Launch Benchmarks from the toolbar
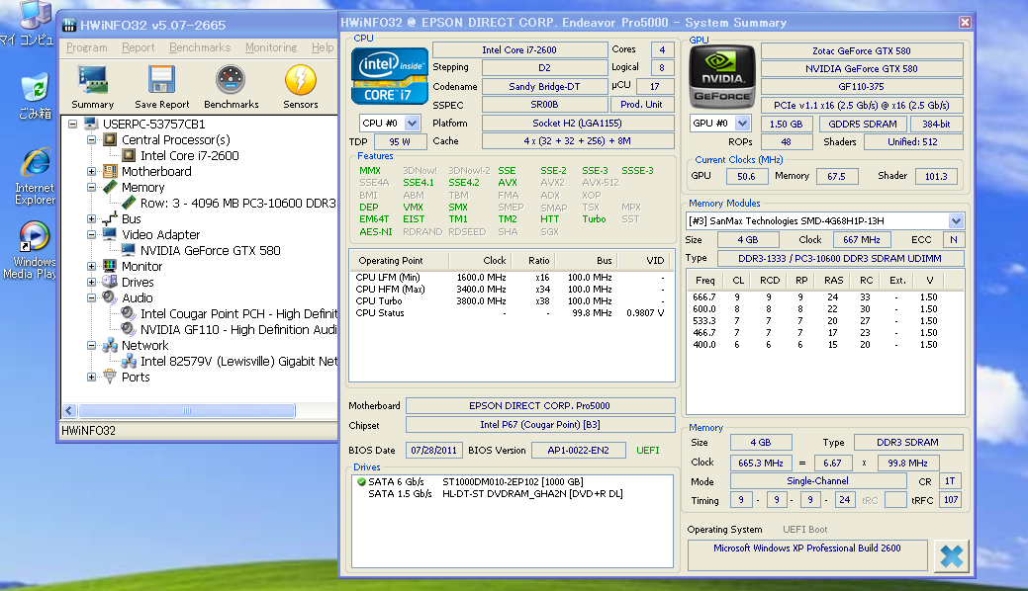The width and height of the screenshot is (1028, 591). click(231, 87)
